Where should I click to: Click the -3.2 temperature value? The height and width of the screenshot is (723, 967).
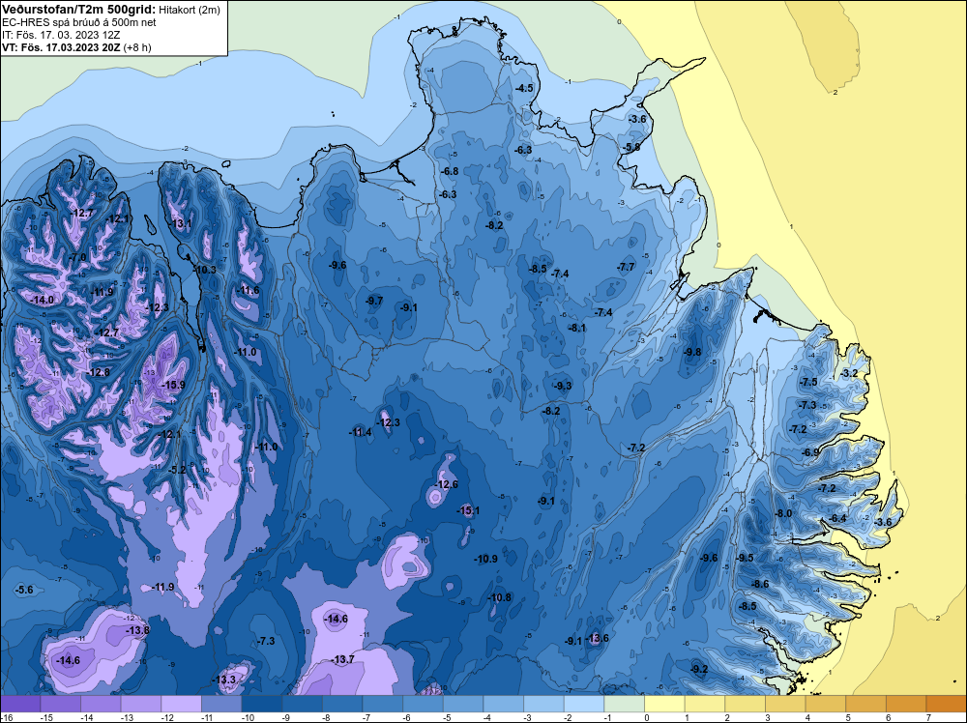[x=849, y=373]
